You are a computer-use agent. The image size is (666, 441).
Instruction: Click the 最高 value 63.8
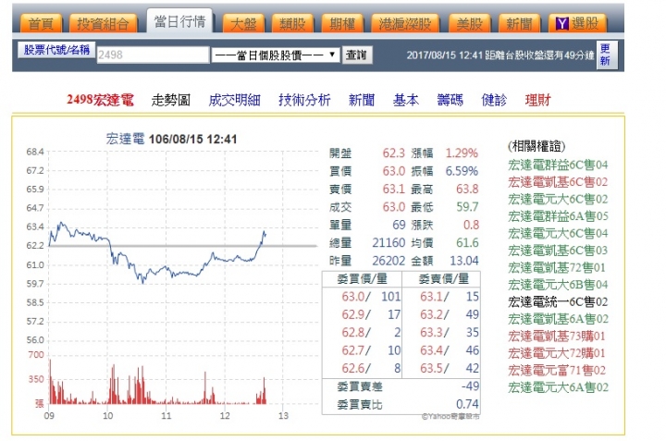point(467,189)
